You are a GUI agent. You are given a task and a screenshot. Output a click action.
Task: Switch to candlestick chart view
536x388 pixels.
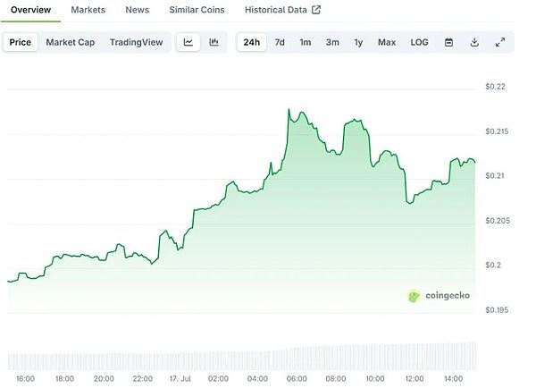pyautogui.click(x=214, y=42)
